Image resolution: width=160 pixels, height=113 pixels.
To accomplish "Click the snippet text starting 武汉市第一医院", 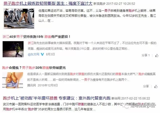I will click(79, 107).
